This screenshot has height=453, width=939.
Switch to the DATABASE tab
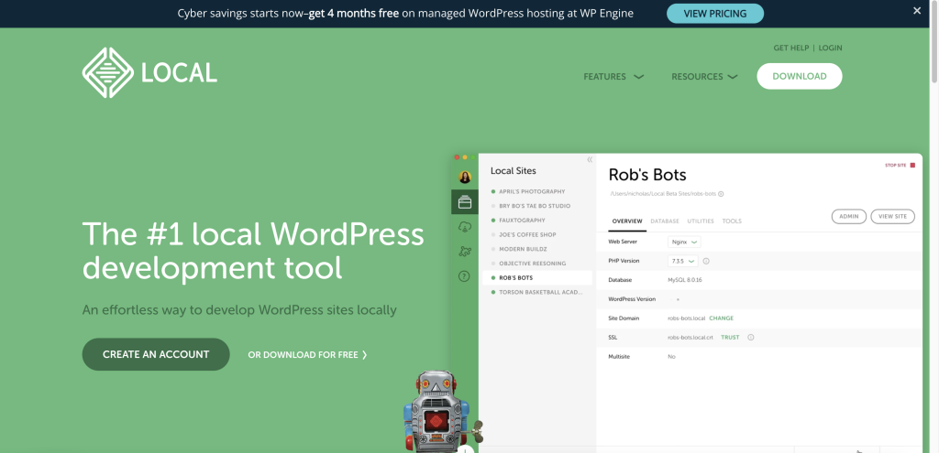tap(665, 221)
